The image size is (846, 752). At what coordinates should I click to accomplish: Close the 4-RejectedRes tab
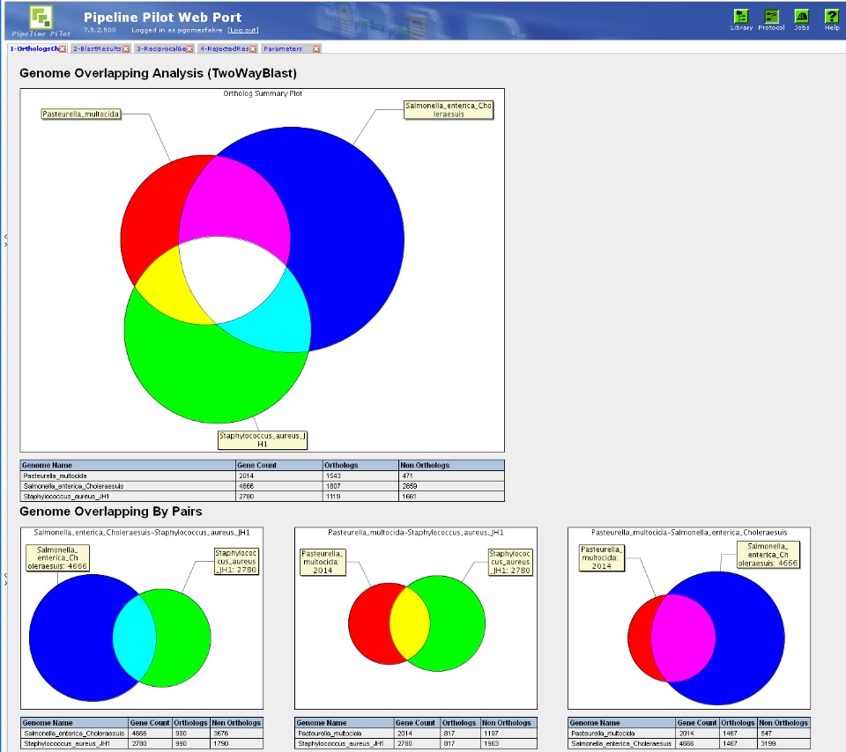click(253, 49)
